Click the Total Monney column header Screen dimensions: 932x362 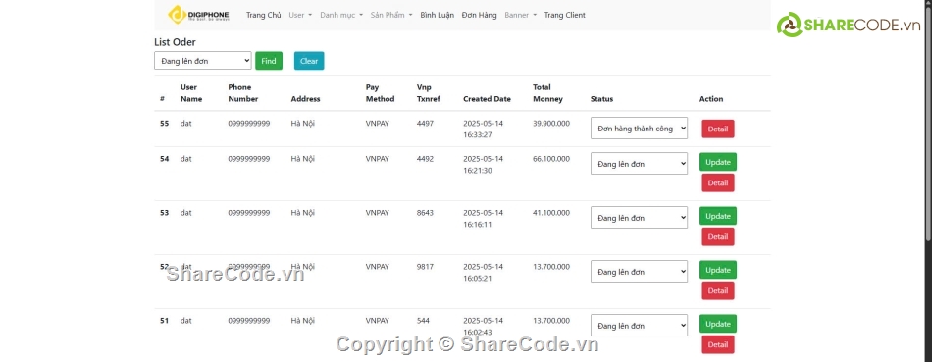tap(547, 93)
